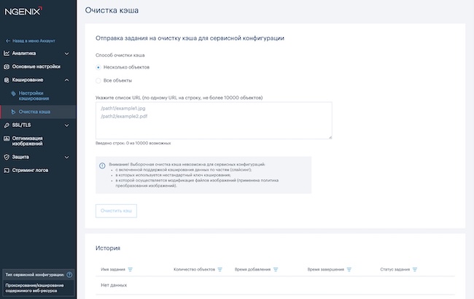Image resolution: width=474 pixels, height=299 pixels.
Task: Select the 'Несколько объектов' radio option
Action: 99,67
